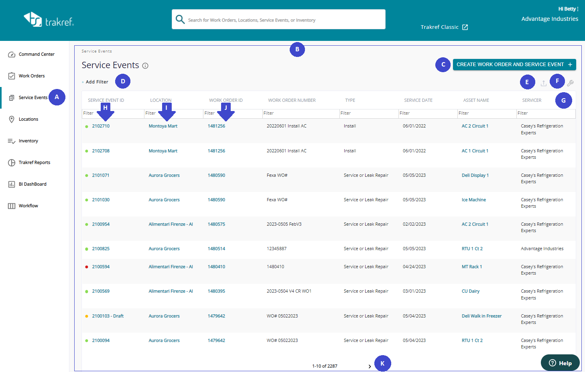585x372 pixels.
Task: Open the Trakref Reports chart icon
Action: click(x=12, y=163)
